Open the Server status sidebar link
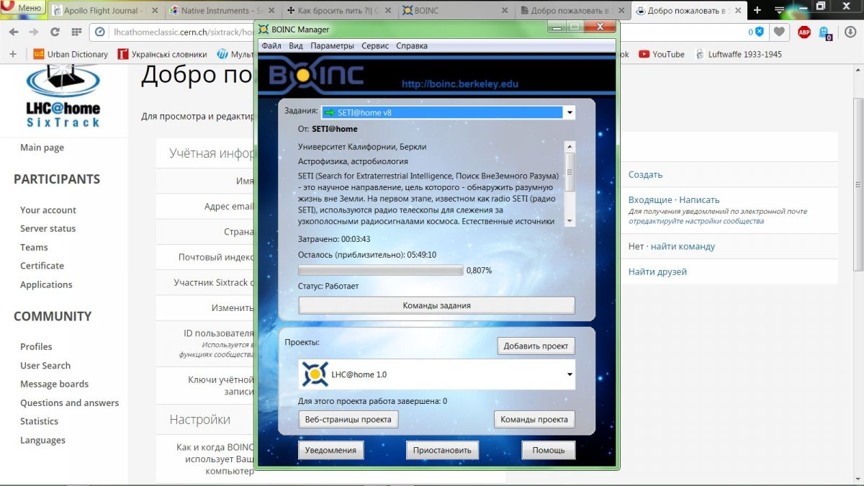The width and height of the screenshot is (864, 486). tap(48, 228)
